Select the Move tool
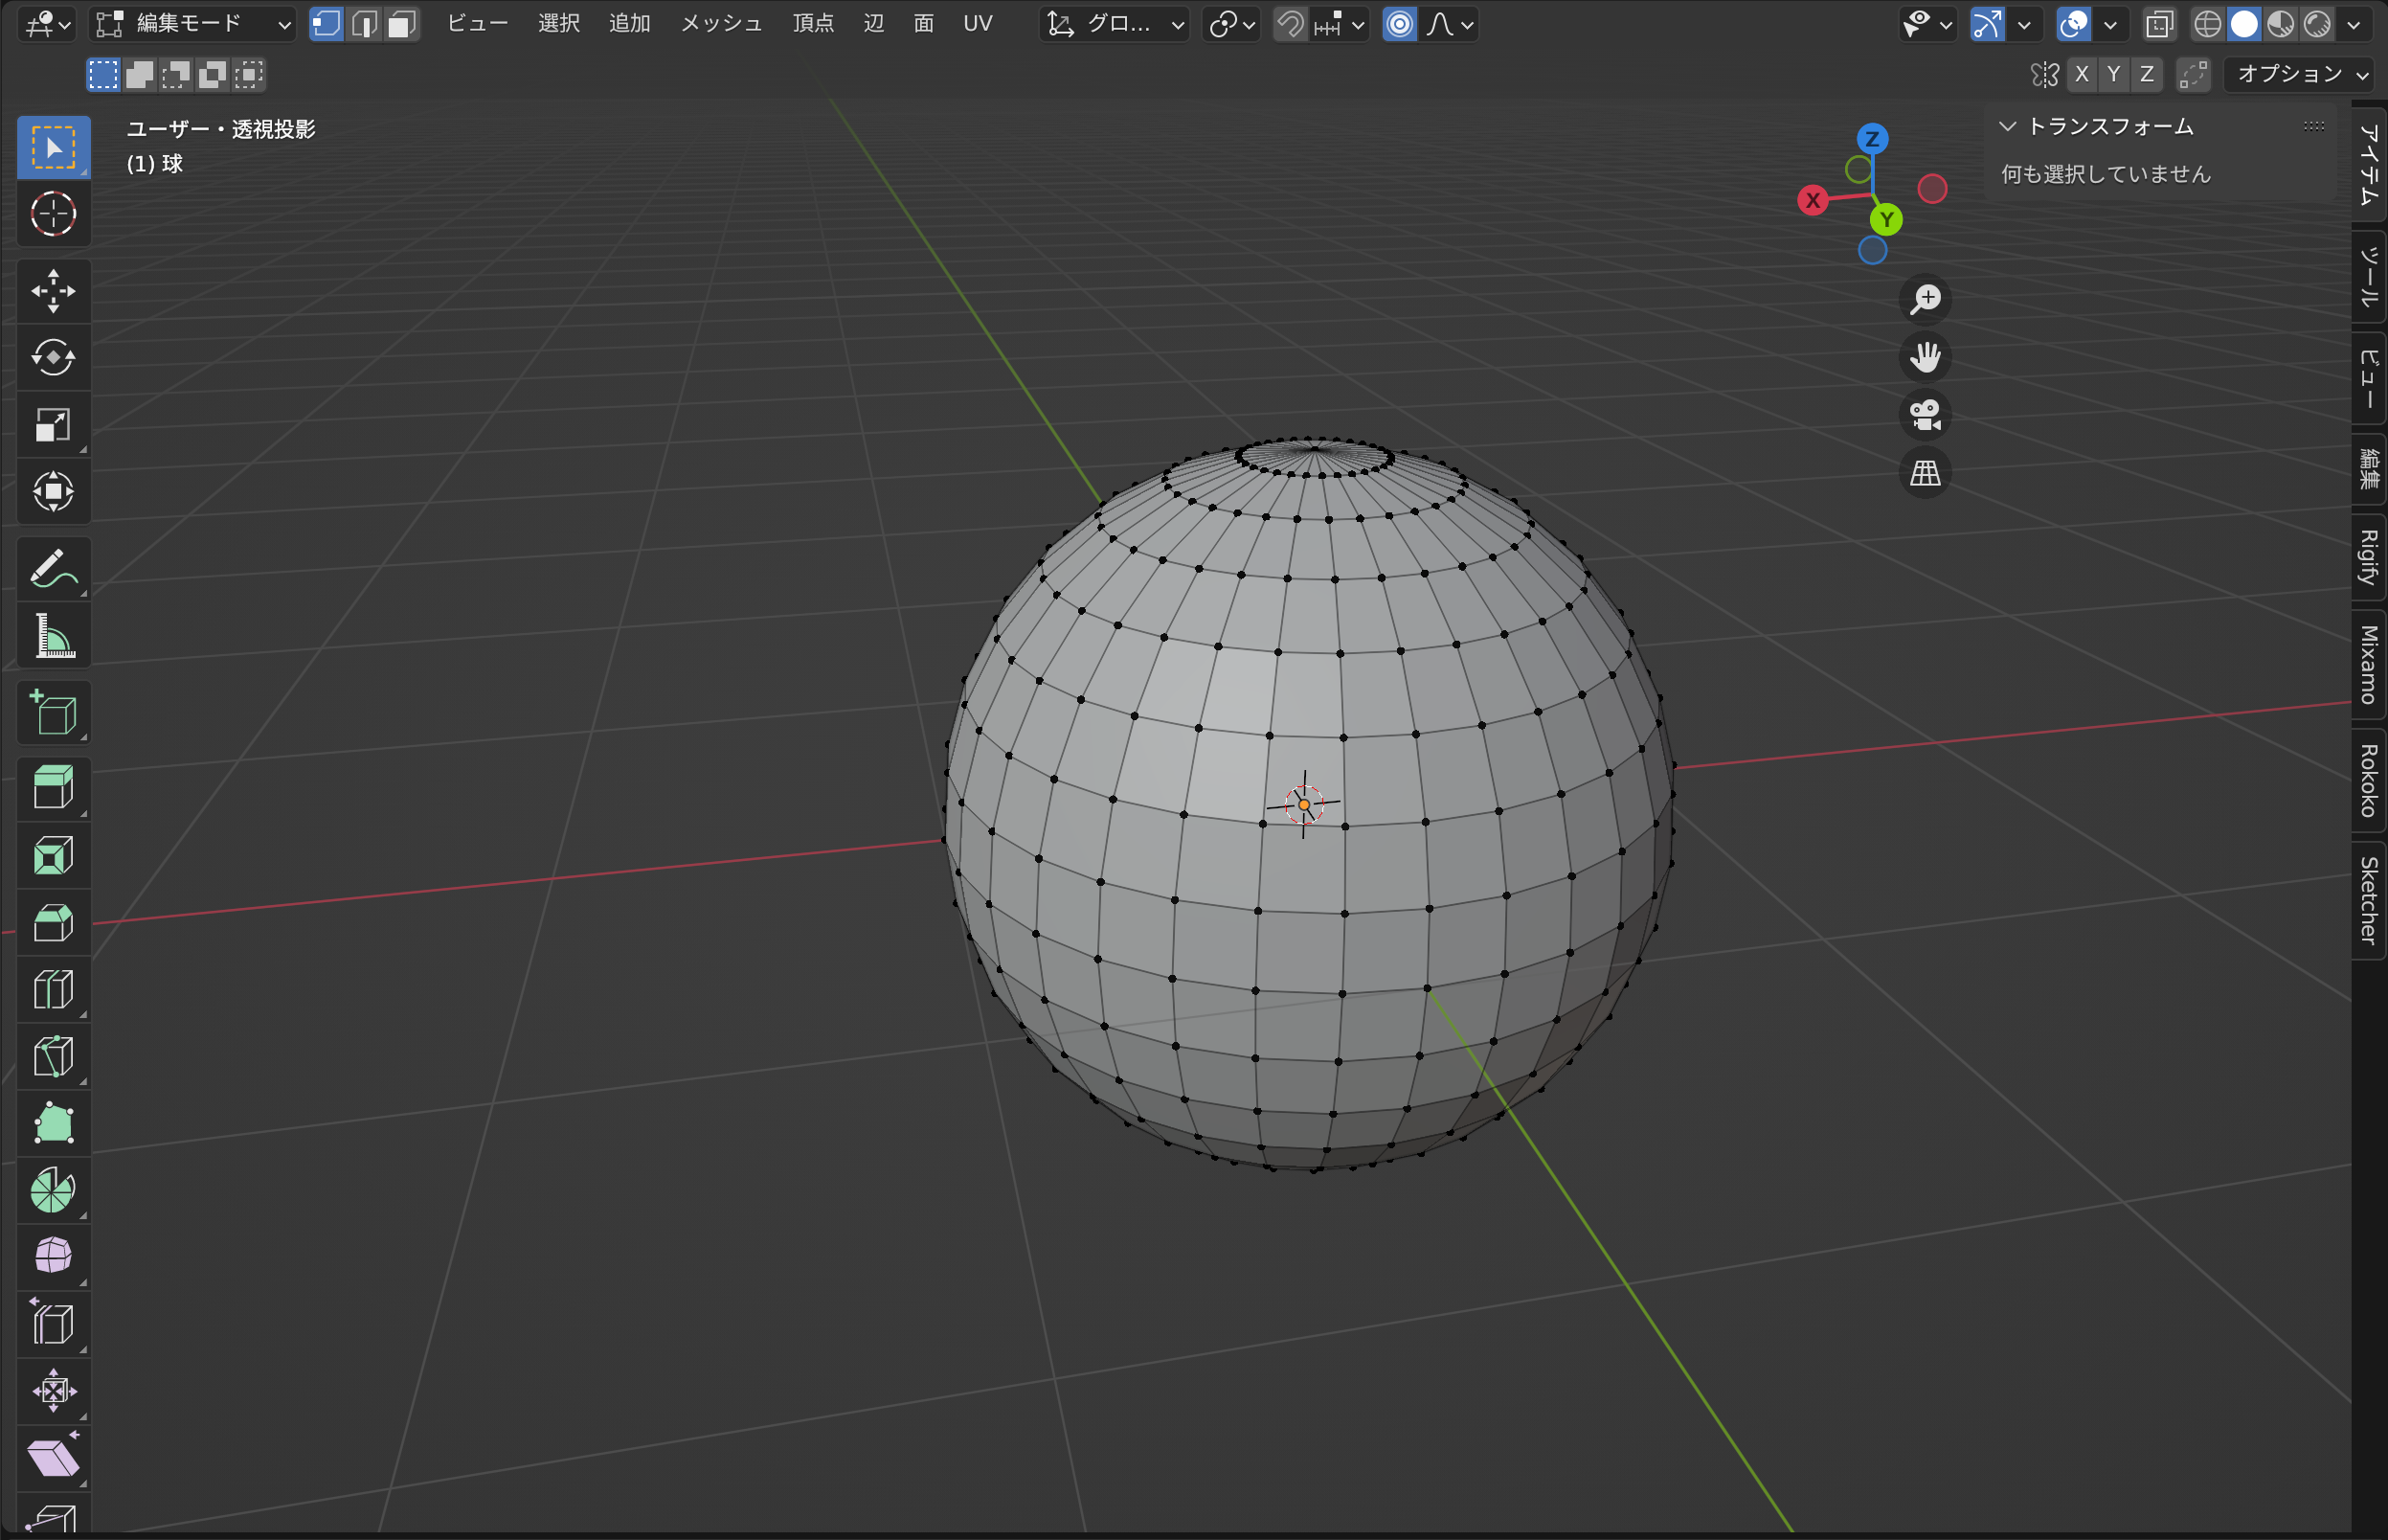The width and height of the screenshot is (2388, 1540). (x=54, y=291)
